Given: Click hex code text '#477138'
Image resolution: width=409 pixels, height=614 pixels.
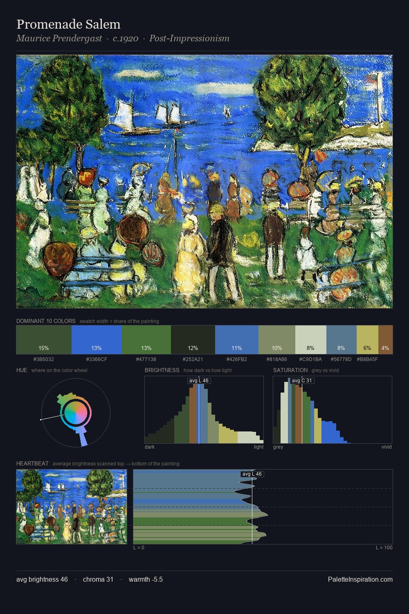Looking at the screenshot, I should 146,359.
